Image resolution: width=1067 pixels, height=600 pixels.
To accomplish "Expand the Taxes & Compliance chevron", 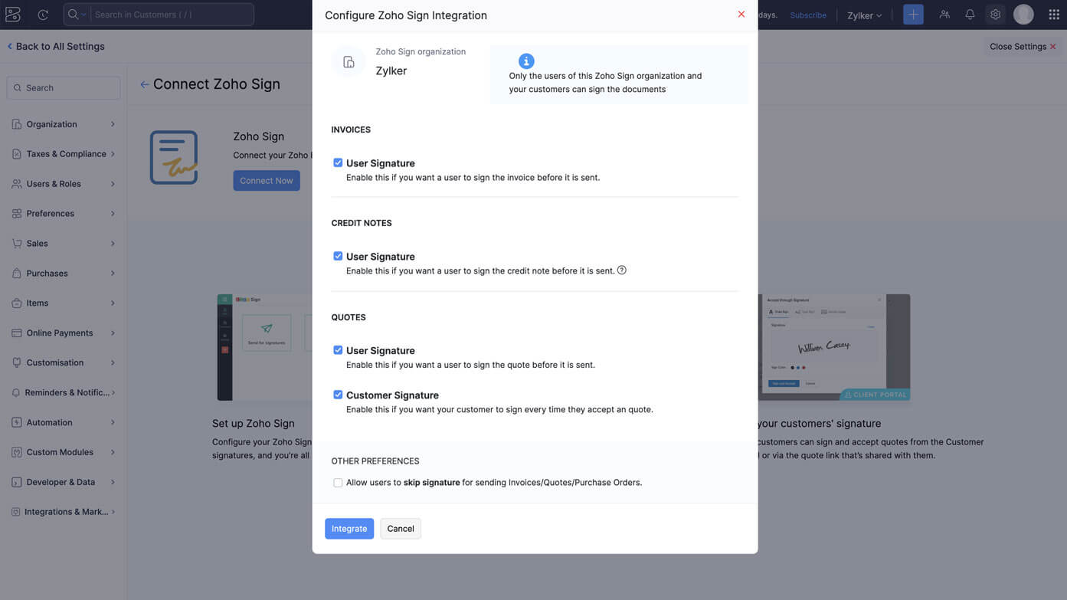I will (113, 154).
